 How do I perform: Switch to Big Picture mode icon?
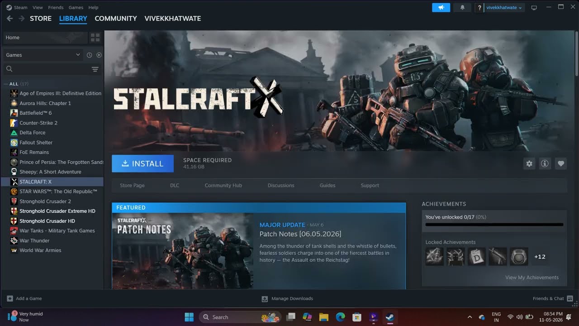pyautogui.click(x=534, y=8)
